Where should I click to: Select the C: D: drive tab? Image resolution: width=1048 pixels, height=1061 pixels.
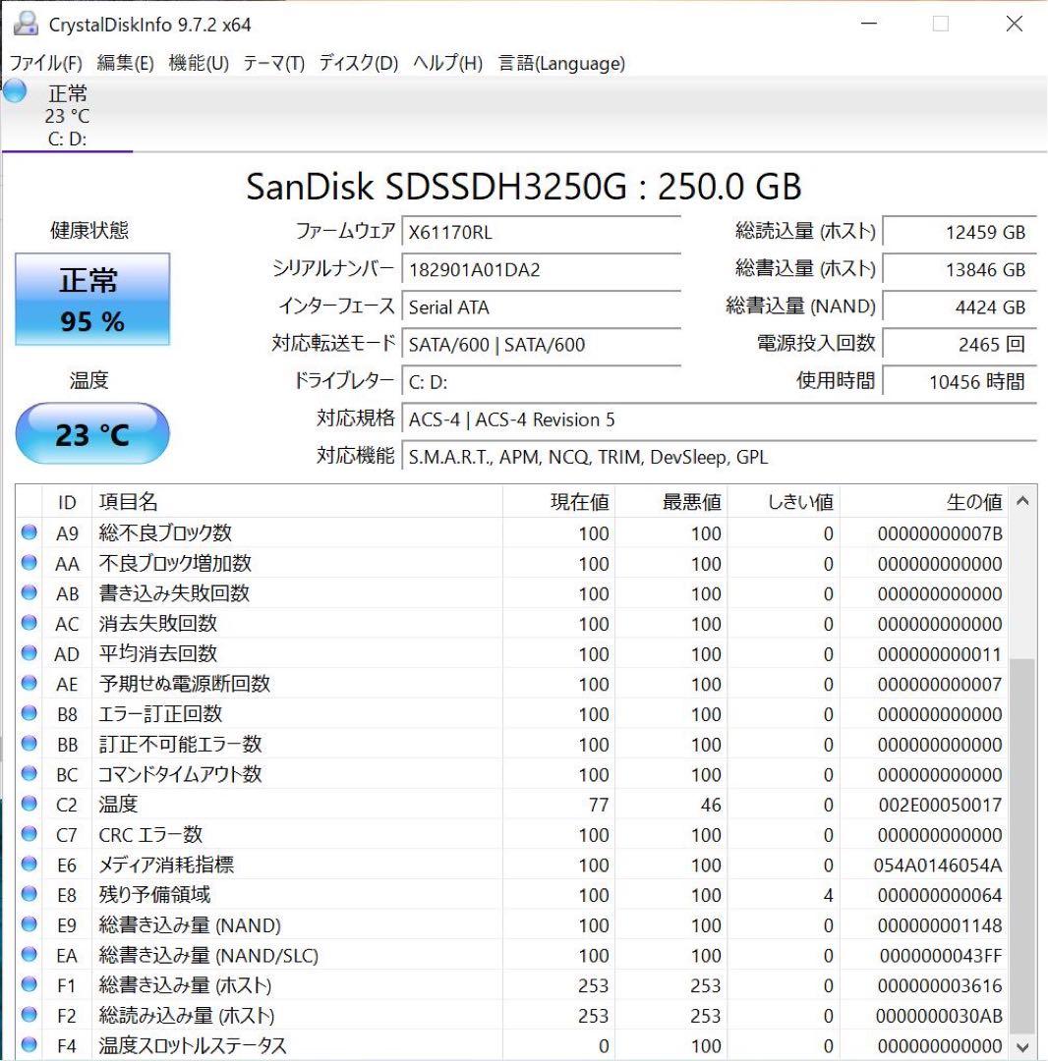[66, 140]
